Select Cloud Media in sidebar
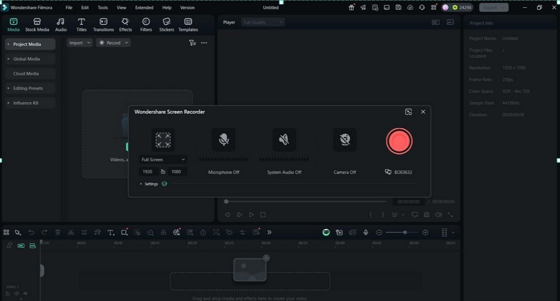Viewport: 560px width, 301px height. click(30, 73)
